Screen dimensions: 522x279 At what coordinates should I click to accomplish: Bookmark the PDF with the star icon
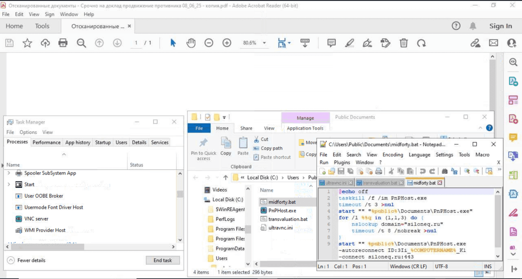27,43
